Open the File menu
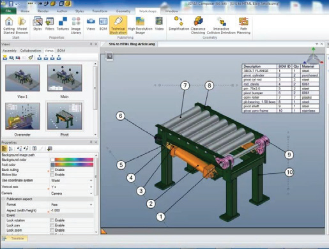 pyautogui.click(x=8, y=11)
